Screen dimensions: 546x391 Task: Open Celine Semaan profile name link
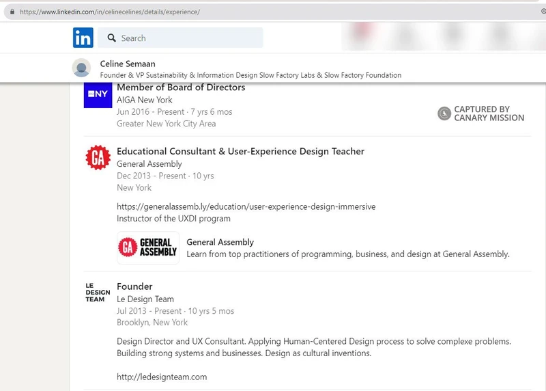pos(128,64)
